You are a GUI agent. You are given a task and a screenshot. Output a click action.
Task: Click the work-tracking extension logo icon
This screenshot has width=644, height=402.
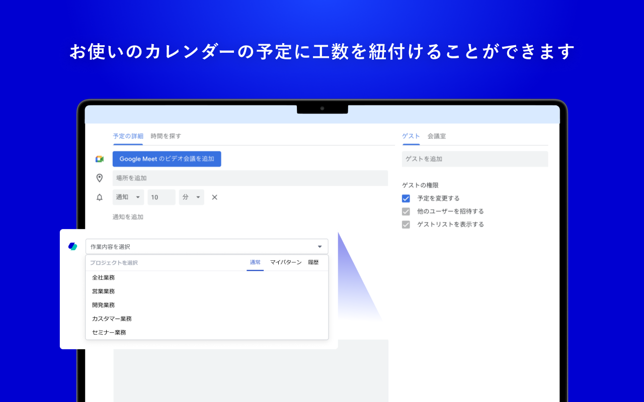click(x=72, y=246)
